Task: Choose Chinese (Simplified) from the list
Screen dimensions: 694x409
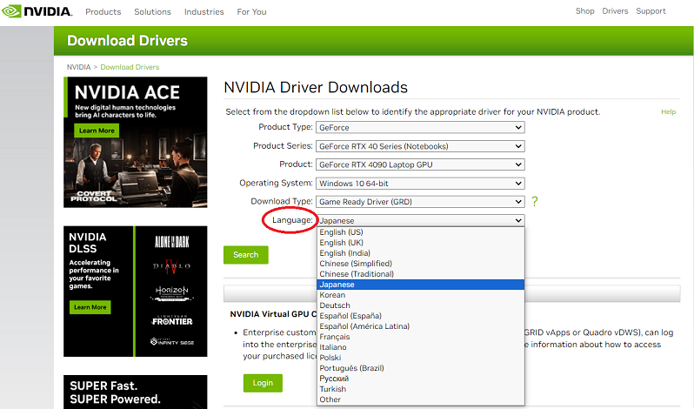Action: coord(421,264)
